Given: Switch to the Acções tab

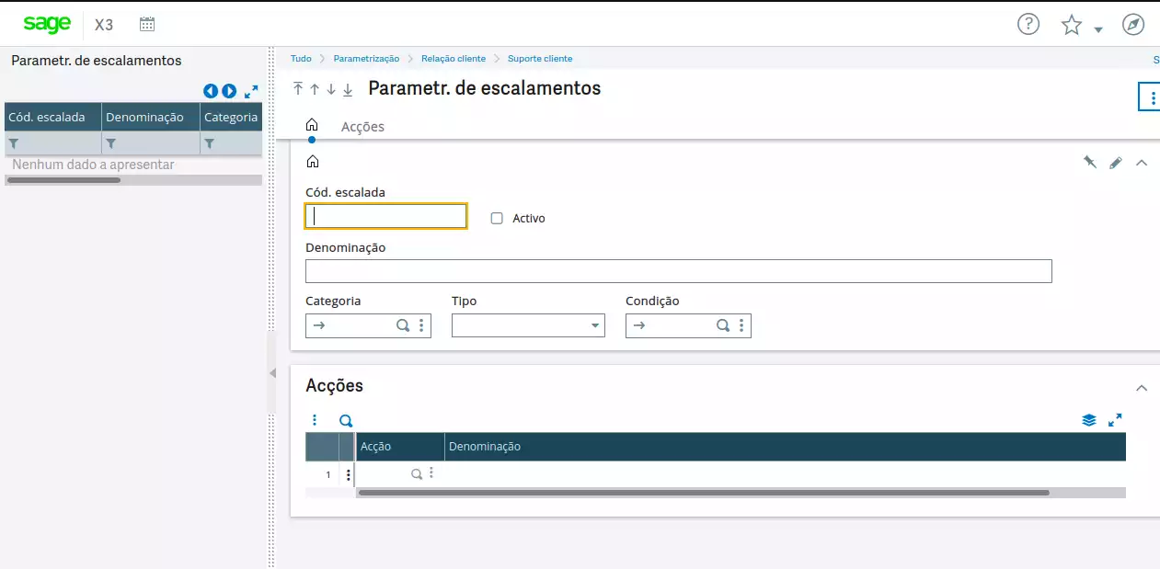Looking at the screenshot, I should pyautogui.click(x=362, y=127).
